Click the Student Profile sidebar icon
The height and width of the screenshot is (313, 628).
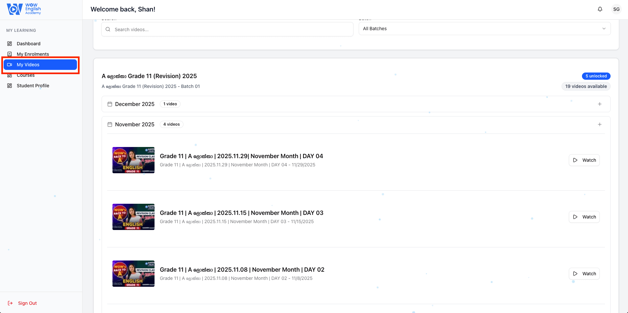[x=10, y=86]
